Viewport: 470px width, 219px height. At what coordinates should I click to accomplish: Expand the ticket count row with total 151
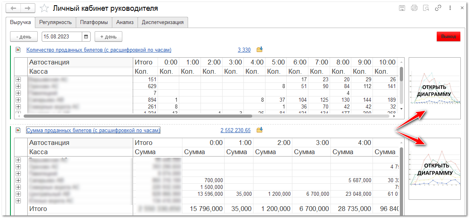18,80
